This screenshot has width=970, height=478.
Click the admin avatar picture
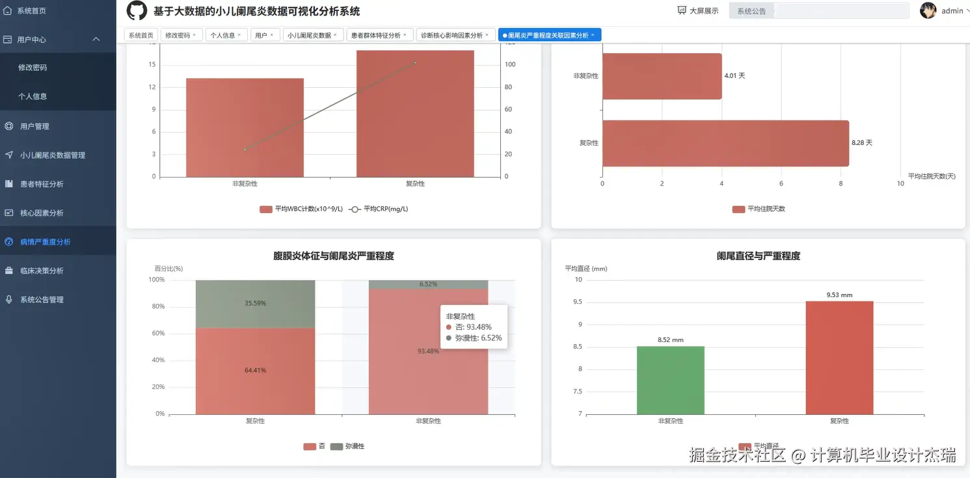pyautogui.click(x=928, y=10)
